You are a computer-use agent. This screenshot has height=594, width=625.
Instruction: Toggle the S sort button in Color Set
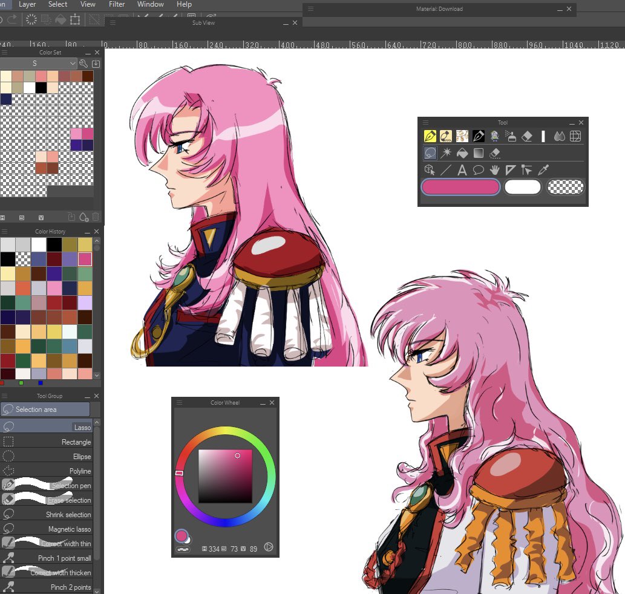point(22,218)
